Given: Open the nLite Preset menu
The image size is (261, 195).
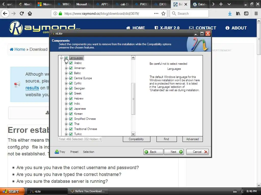Looking at the screenshot, I should [74, 152].
